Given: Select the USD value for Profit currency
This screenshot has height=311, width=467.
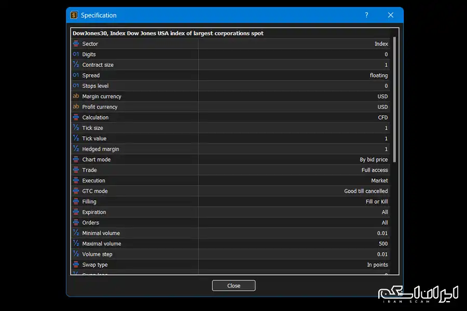Looking at the screenshot, I should click(x=383, y=107).
